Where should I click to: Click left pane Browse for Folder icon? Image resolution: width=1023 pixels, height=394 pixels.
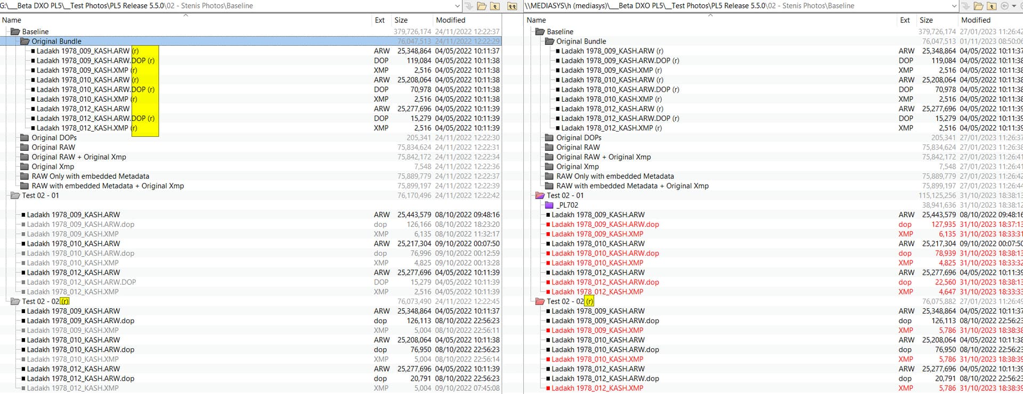pos(482,6)
